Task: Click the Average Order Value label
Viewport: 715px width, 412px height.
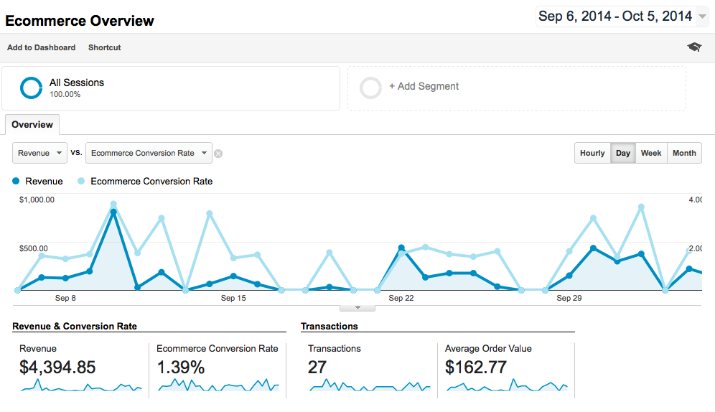Action: pos(488,349)
